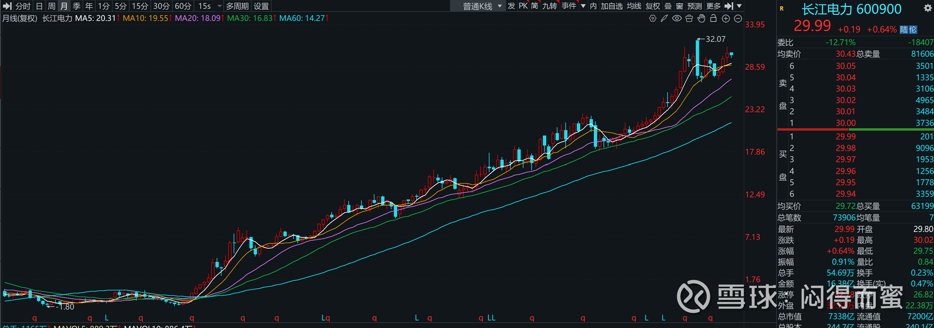
Task: Switch to 日 daily K-line period
Action: pyautogui.click(x=39, y=6)
